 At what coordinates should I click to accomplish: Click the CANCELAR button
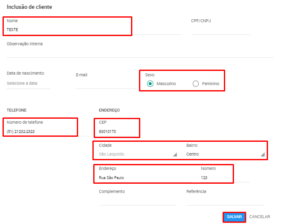(x=260, y=217)
